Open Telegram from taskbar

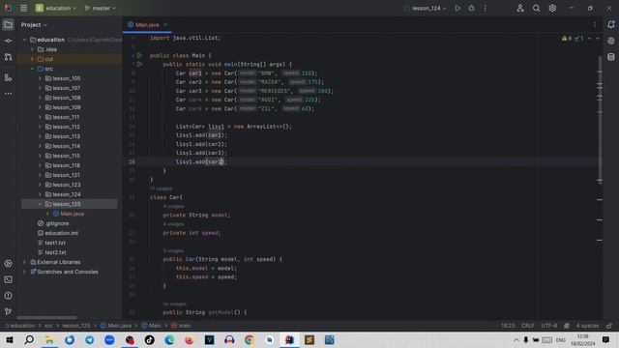(x=90, y=340)
